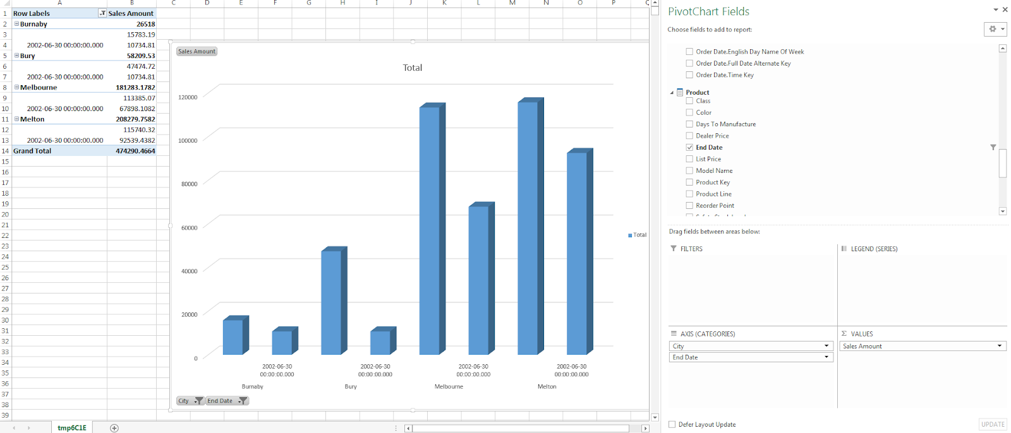Image resolution: width=1011 pixels, height=433 pixels.
Task: Collapse the Product table in the field list
Action: click(x=672, y=93)
